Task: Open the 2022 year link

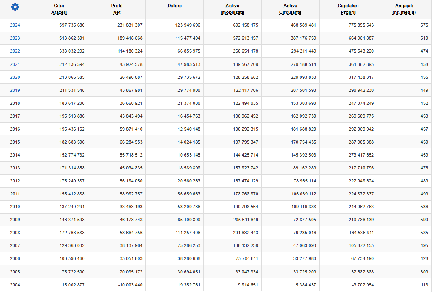Action: tap(15, 51)
